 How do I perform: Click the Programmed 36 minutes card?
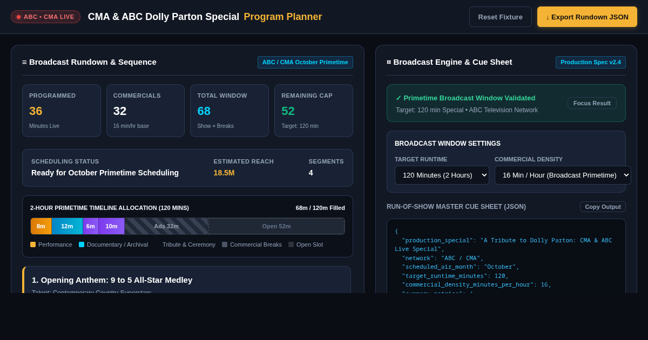62,111
